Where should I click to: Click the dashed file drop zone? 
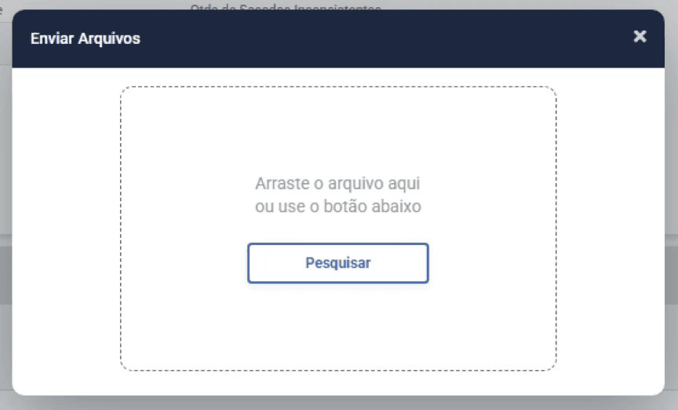click(x=338, y=228)
